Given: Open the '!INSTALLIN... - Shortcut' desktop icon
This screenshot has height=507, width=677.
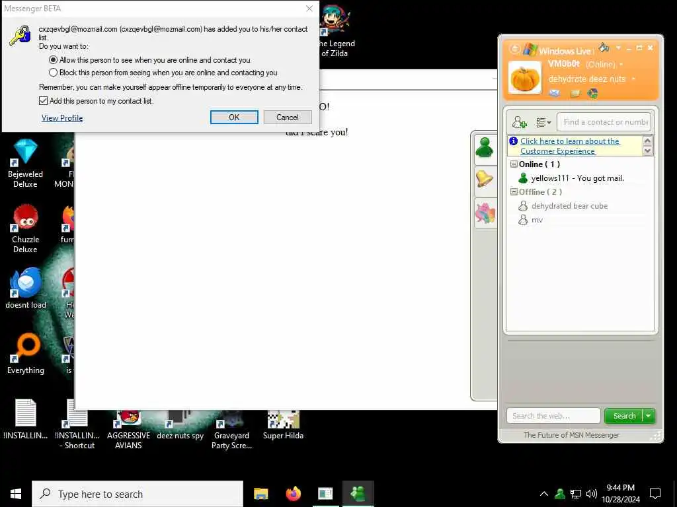Looking at the screenshot, I should click(77, 424).
